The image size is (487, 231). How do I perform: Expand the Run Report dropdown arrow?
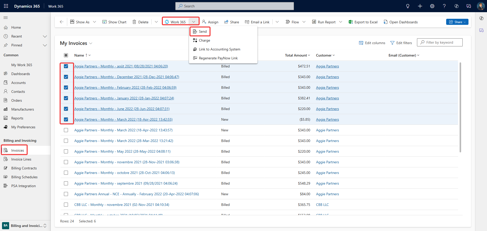pyautogui.click(x=341, y=22)
